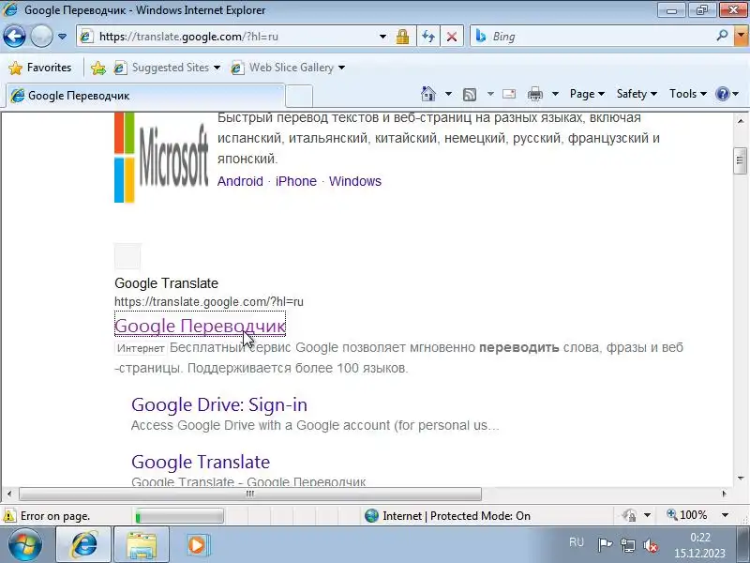Click the Print icon
This screenshot has width=750, height=563.
coord(535,94)
